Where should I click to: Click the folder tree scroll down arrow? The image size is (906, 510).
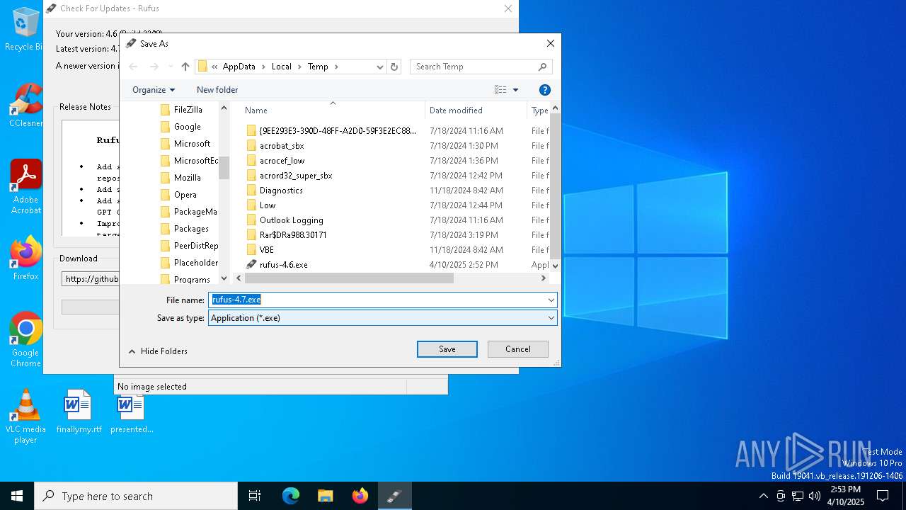[224, 279]
